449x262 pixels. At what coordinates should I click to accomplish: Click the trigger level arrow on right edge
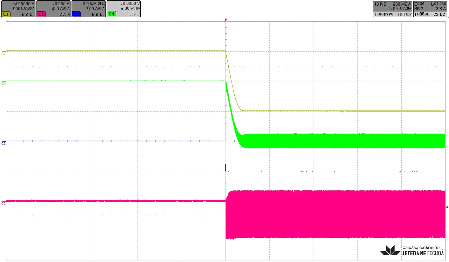447,207
